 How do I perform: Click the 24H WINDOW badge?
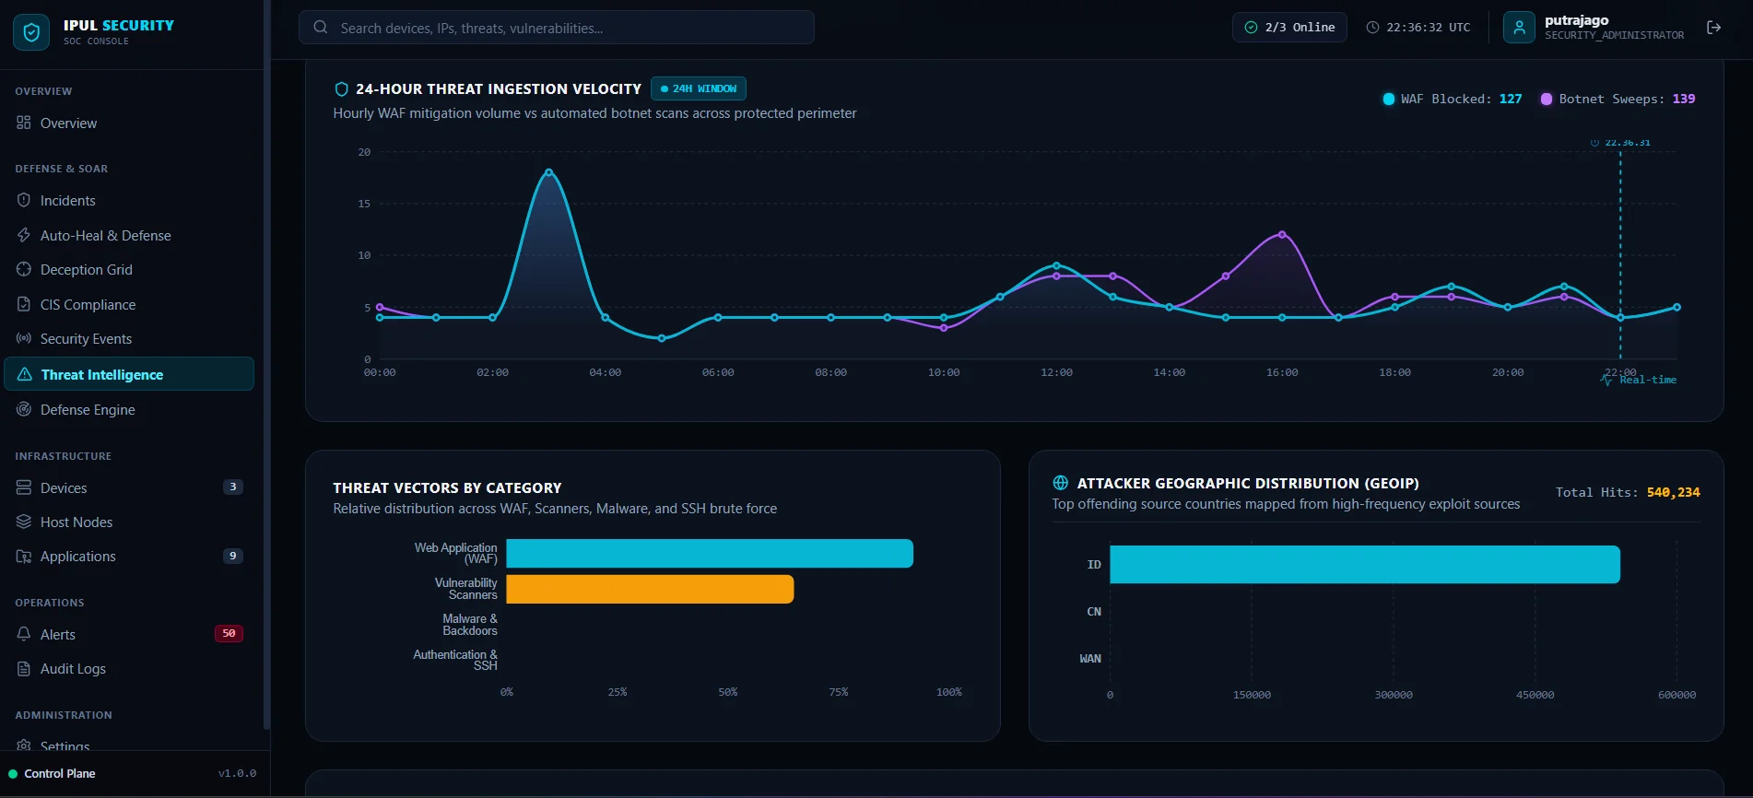click(699, 88)
